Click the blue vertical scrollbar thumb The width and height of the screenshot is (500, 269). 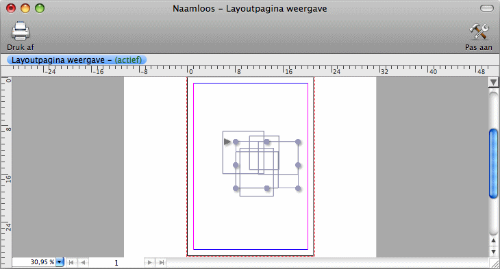click(x=494, y=164)
